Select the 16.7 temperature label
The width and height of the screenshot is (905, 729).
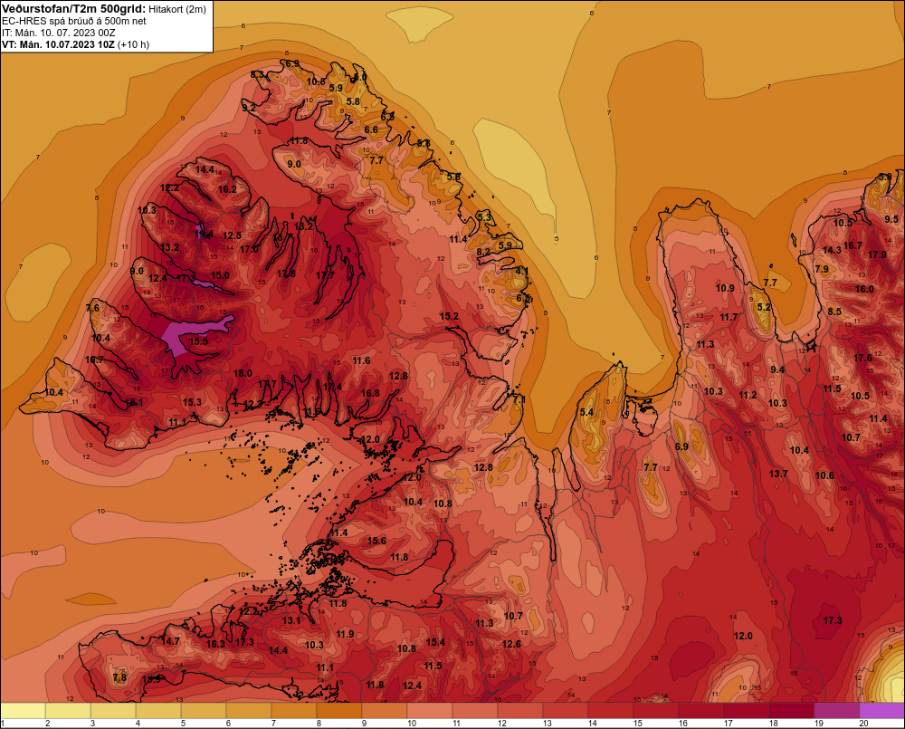(853, 245)
